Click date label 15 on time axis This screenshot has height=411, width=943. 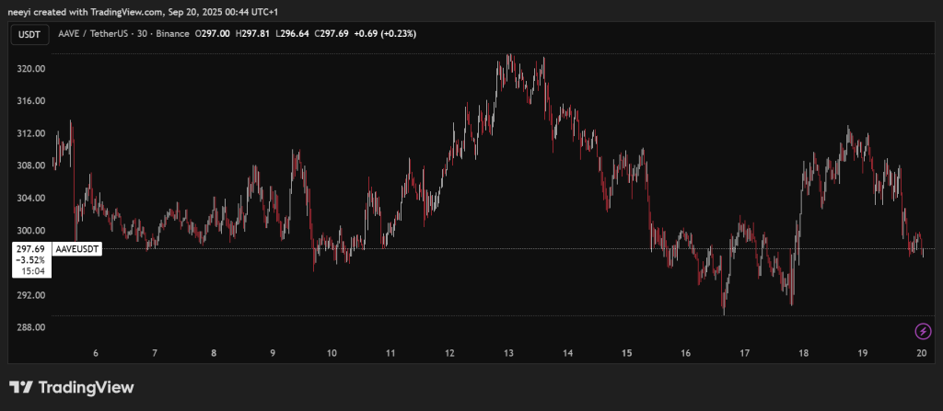coord(626,354)
